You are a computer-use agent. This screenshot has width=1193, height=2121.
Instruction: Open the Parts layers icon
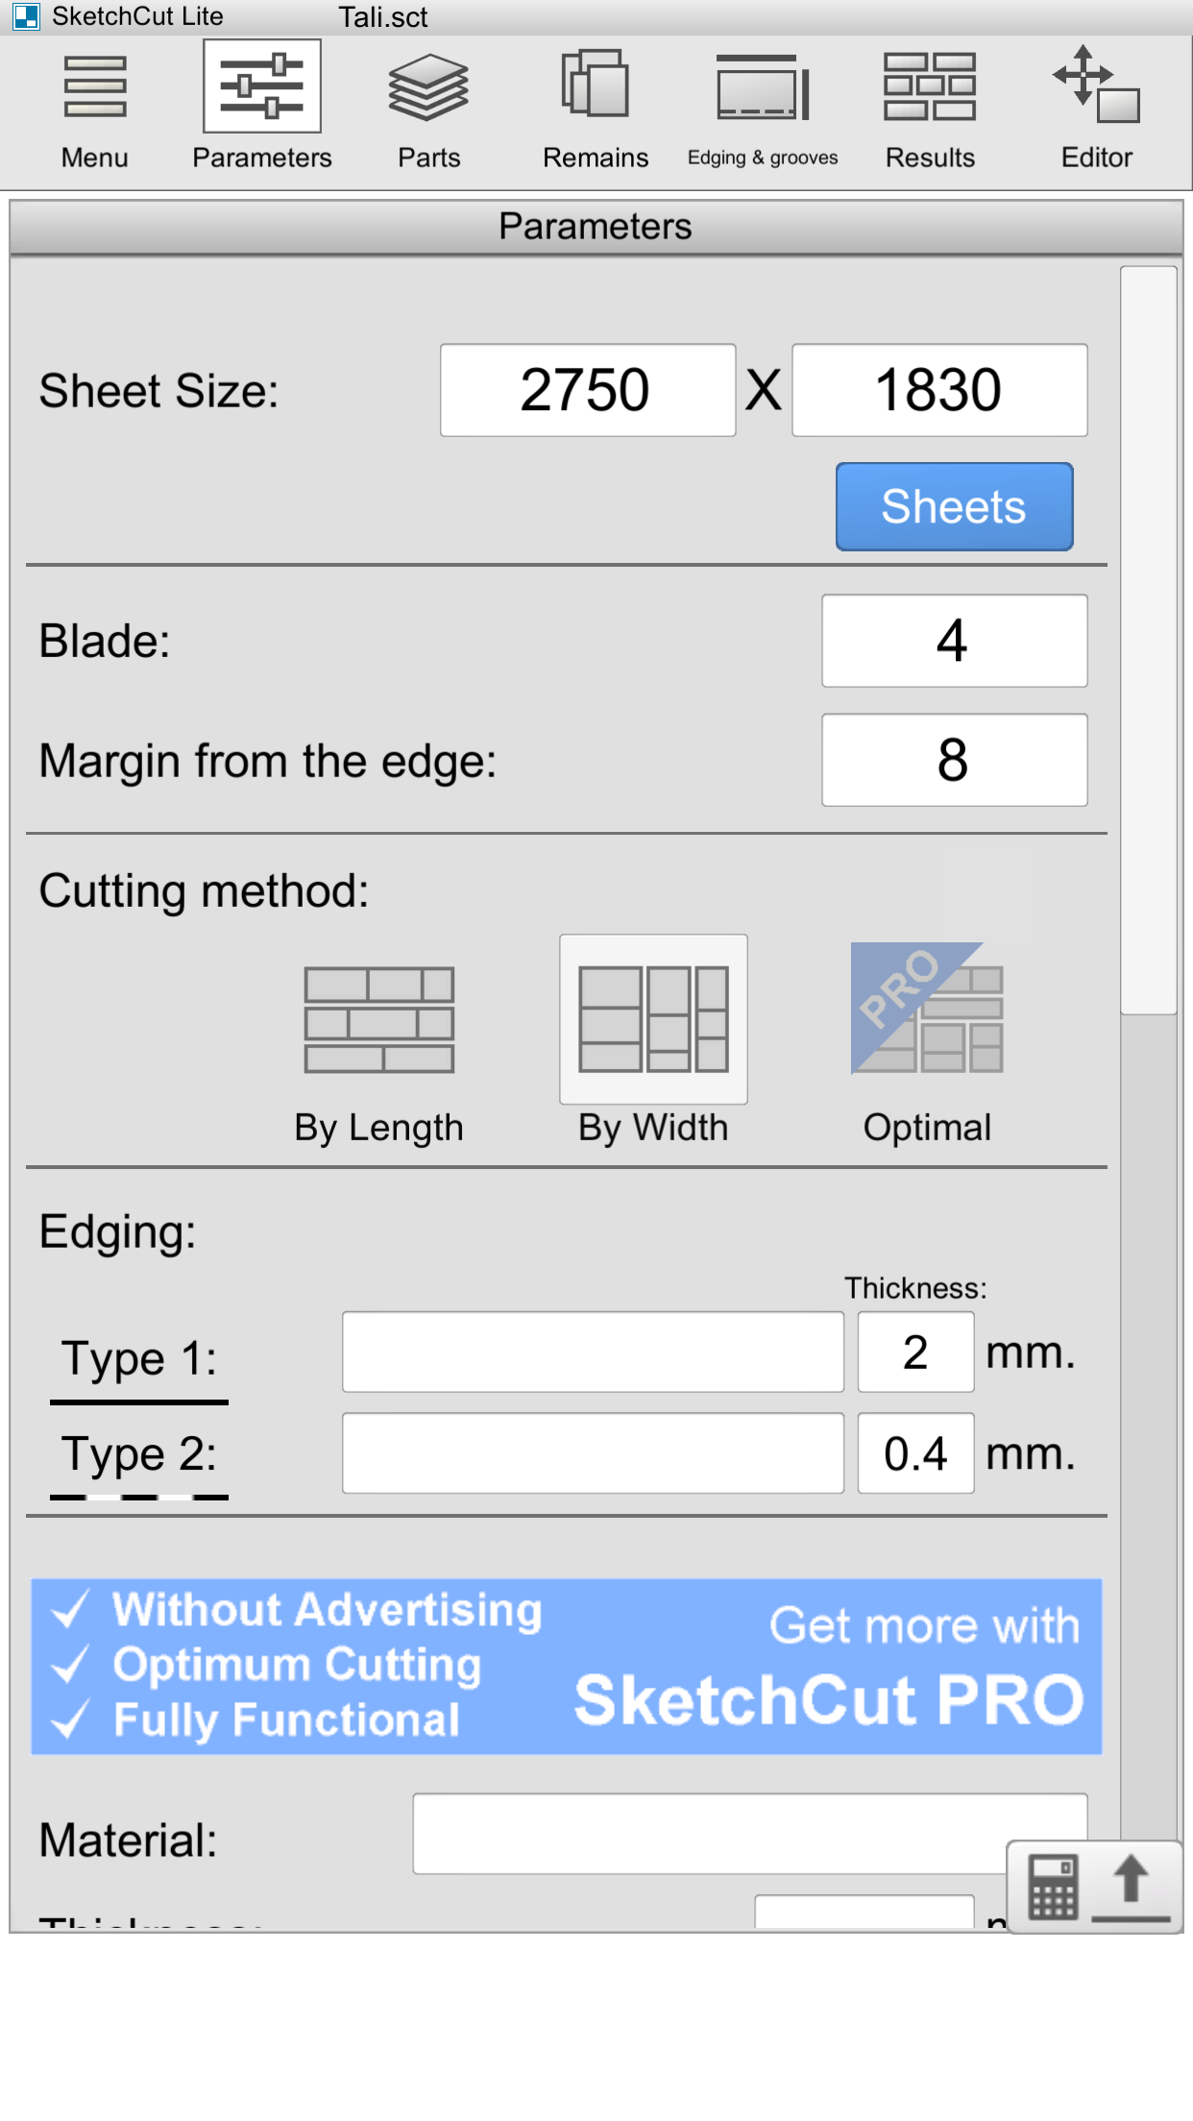(428, 108)
